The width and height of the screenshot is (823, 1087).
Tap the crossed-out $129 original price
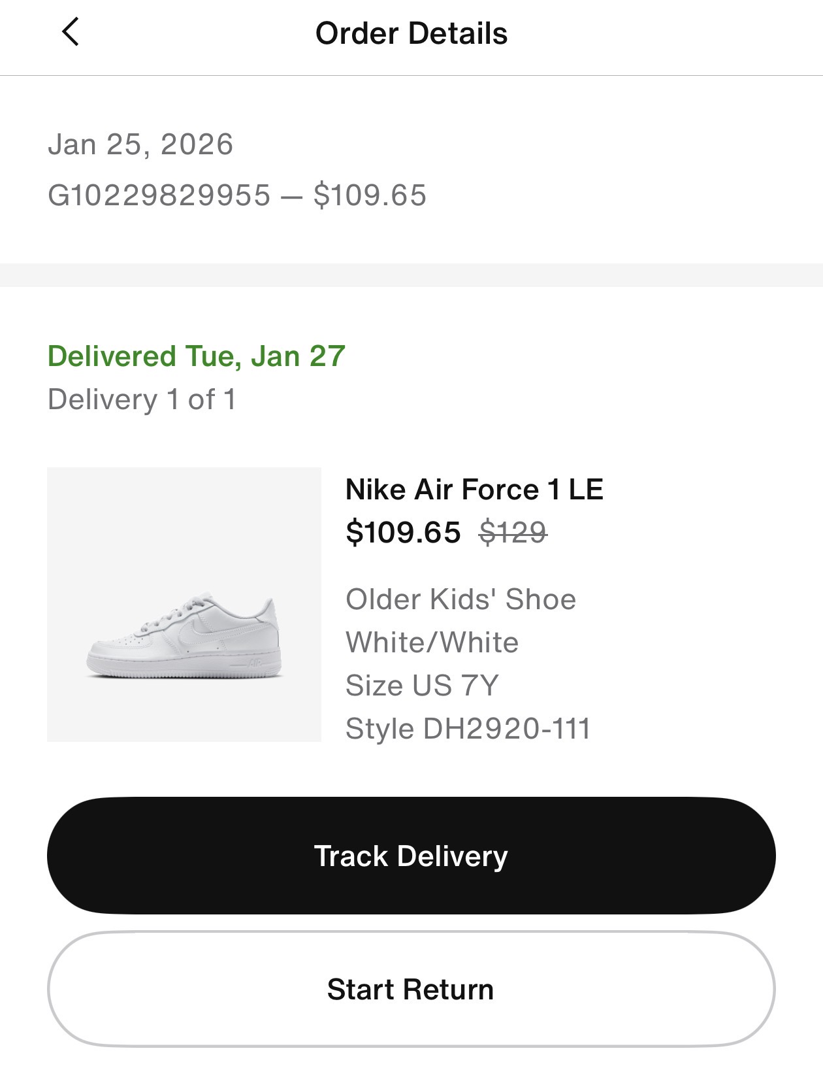pyautogui.click(x=513, y=532)
